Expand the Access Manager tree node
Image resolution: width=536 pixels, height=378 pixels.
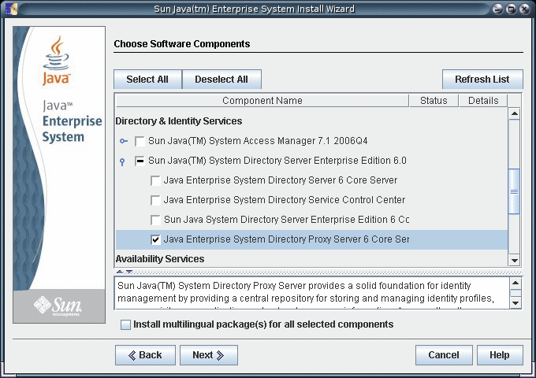(x=124, y=141)
